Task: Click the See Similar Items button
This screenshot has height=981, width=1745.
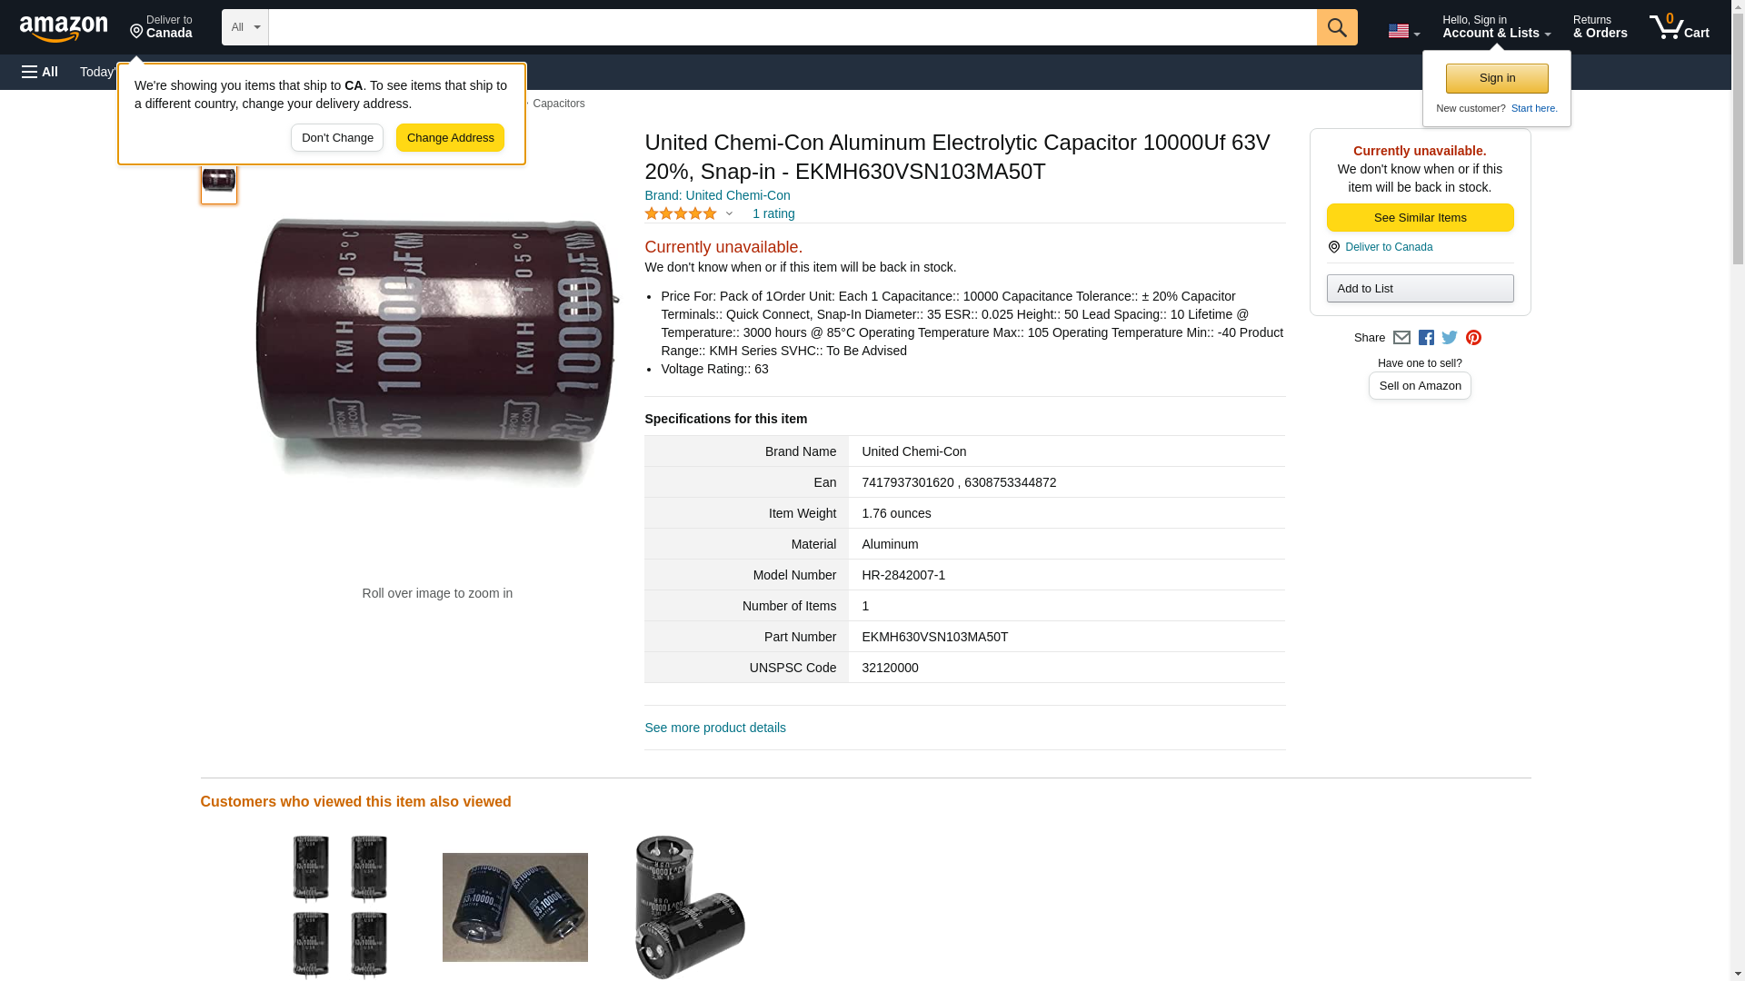Action: click(x=1420, y=218)
